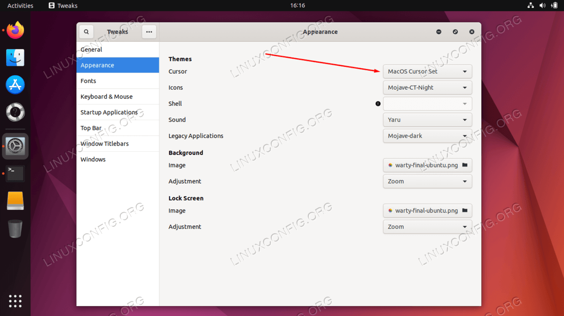Minimize the Tweaks window
This screenshot has width=564, height=316.
(x=439, y=32)
